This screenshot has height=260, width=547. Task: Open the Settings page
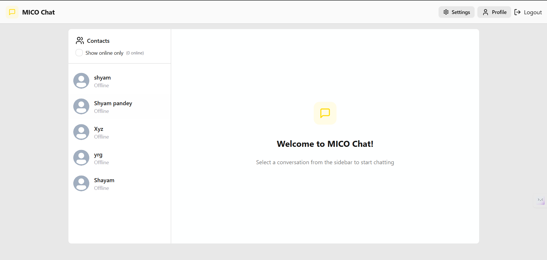[456, 12]
